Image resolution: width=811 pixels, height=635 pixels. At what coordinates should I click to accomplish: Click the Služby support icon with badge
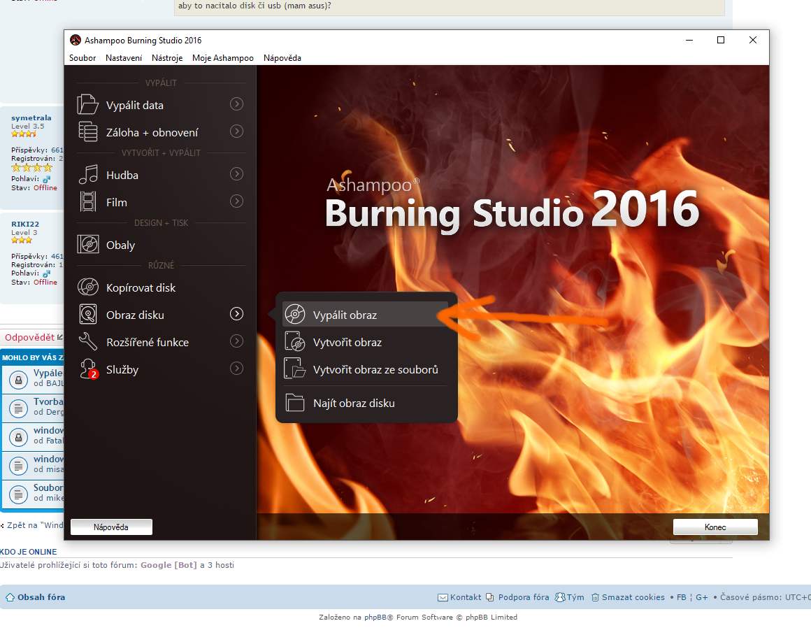coord(89,369)
